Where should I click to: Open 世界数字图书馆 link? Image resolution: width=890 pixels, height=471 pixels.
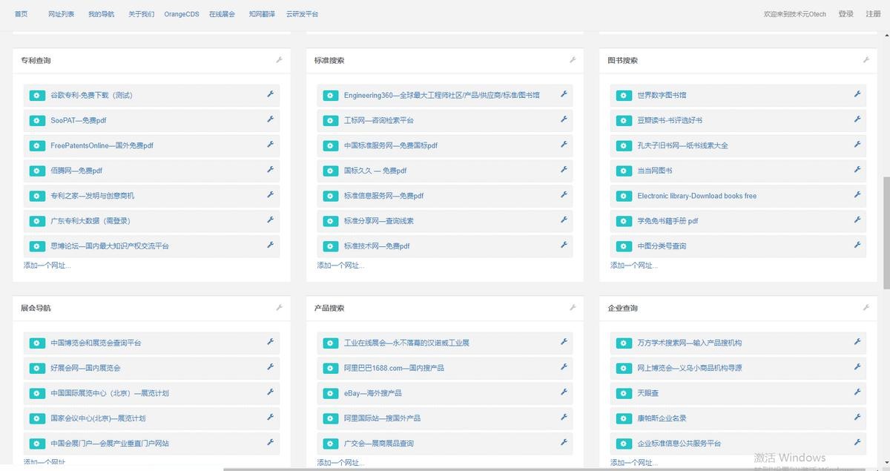[x=662, y=95]
